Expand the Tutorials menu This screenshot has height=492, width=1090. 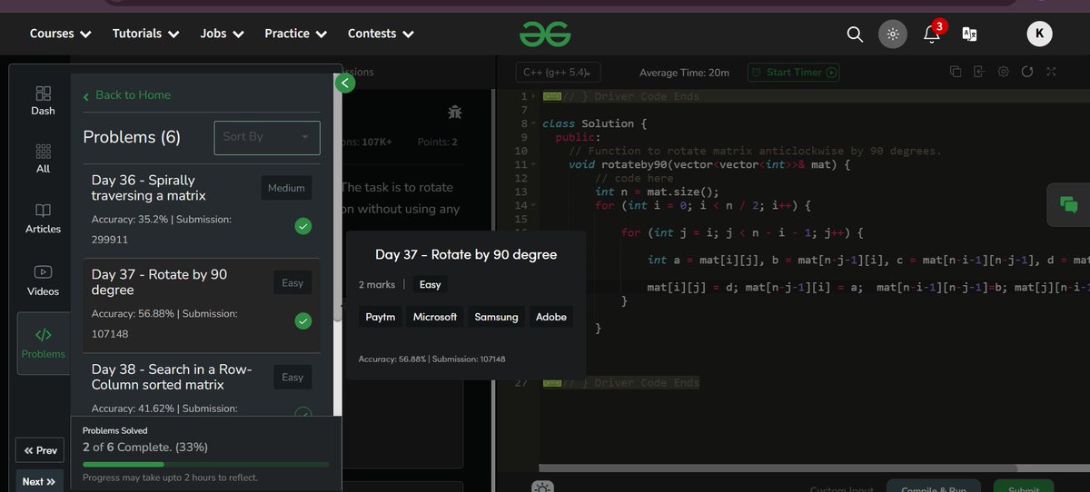coord(146,34)
